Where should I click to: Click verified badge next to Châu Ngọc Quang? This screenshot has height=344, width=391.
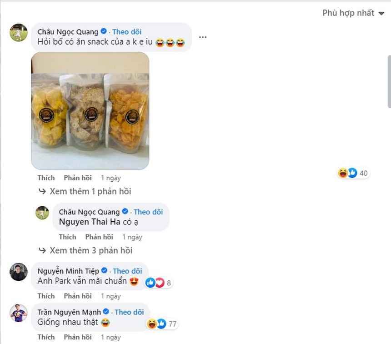point(105,31)
